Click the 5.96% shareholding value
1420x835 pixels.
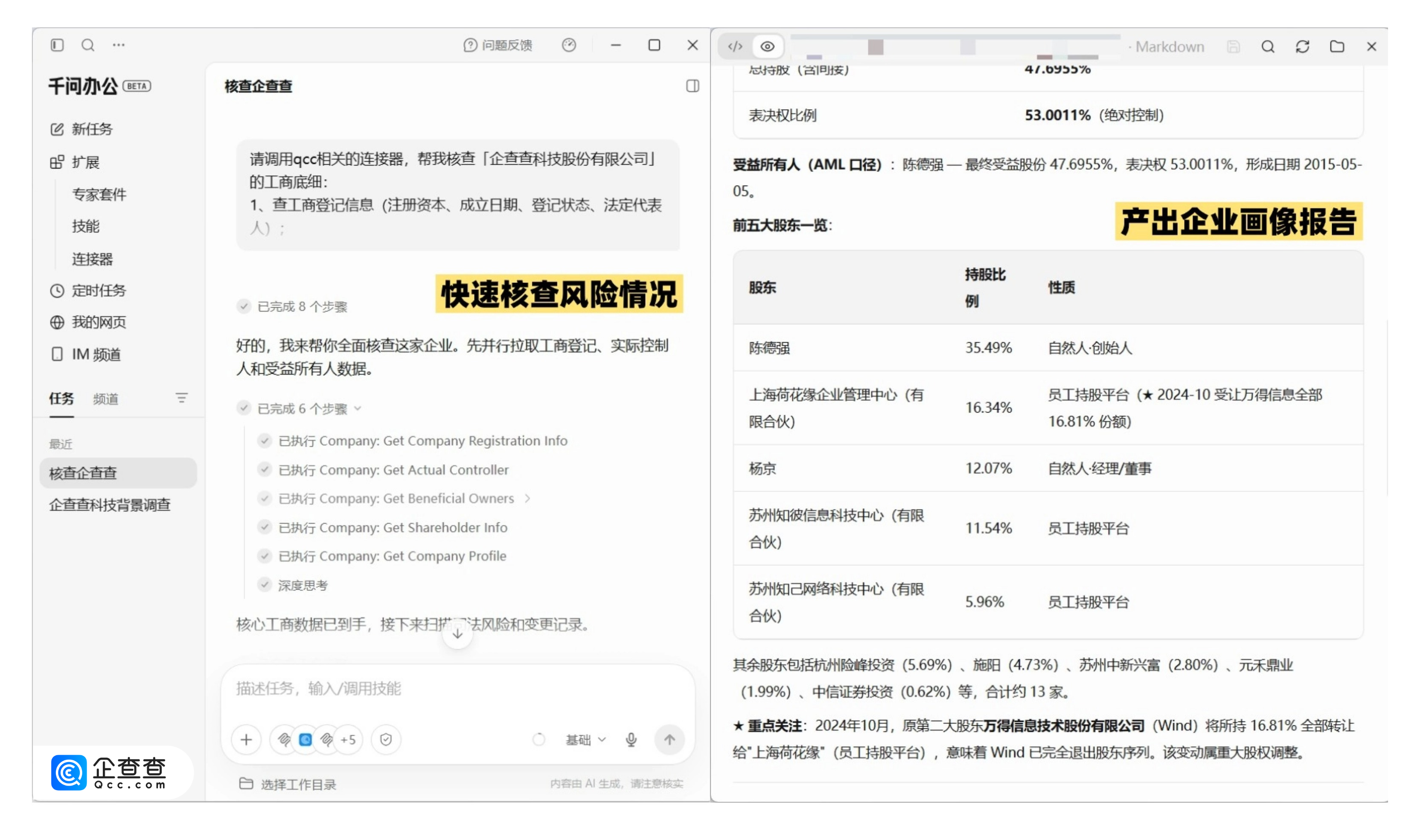click(x=985, y=602)
